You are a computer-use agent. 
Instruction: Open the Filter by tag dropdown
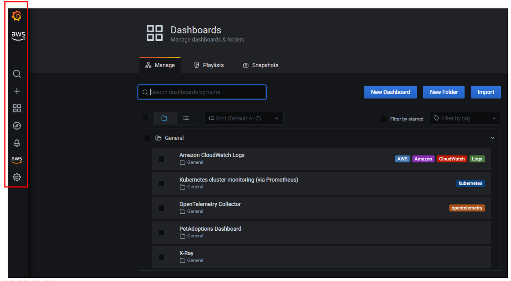point(465,118)
